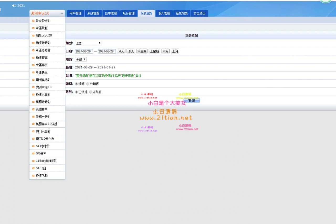Click the arrow icon beside 英國賽車
The width and height of the screenshot is (336, 224).
click(x=33, y=109)
